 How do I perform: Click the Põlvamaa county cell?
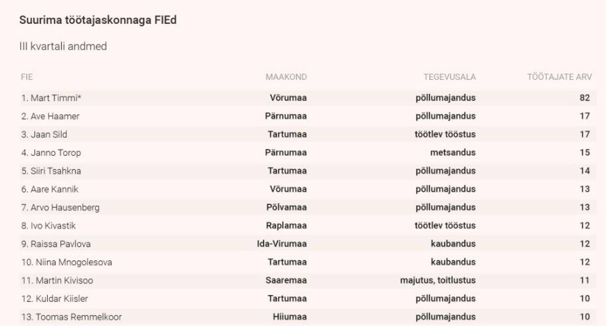pos(286,207)
